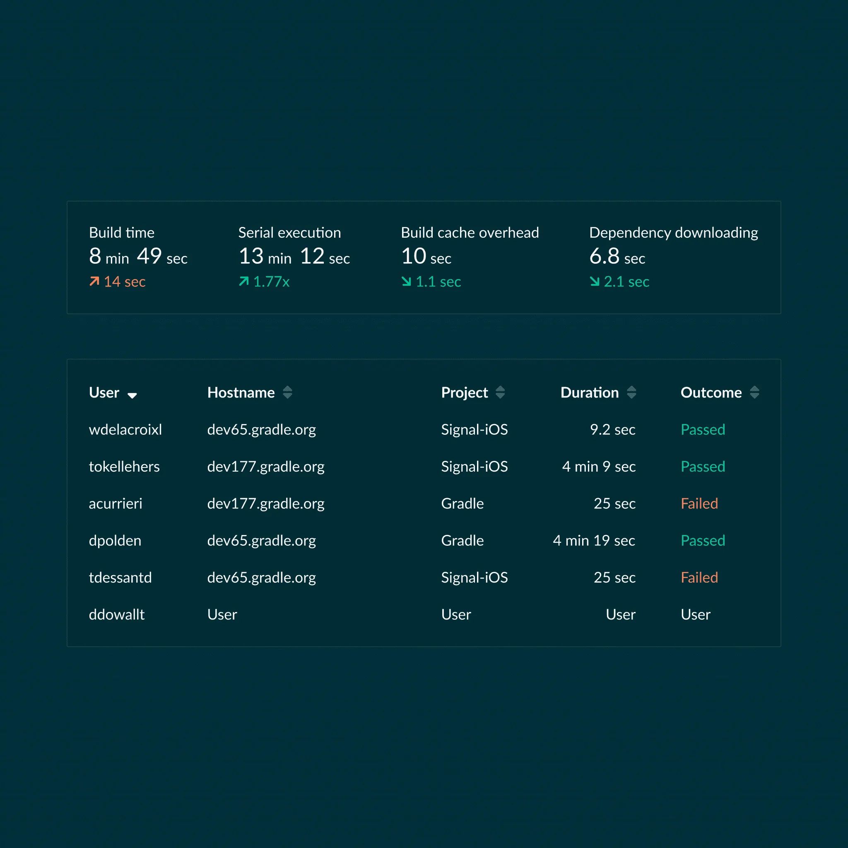Sort by duration using the Duration sort arrows
The height and width of the screenshot is (848, 848).
tap(631, 393)
